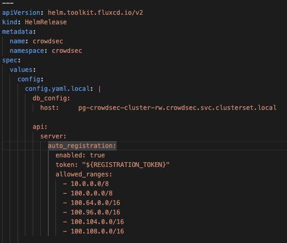
Task: Select the HelmRelease kind value
Action: [x=46, y=22]
